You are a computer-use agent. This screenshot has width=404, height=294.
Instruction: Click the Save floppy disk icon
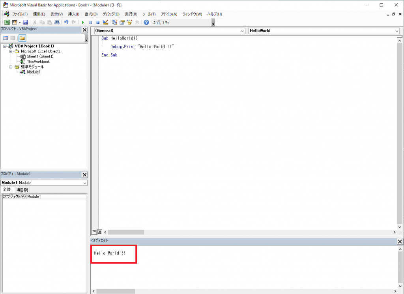(26, 22)
